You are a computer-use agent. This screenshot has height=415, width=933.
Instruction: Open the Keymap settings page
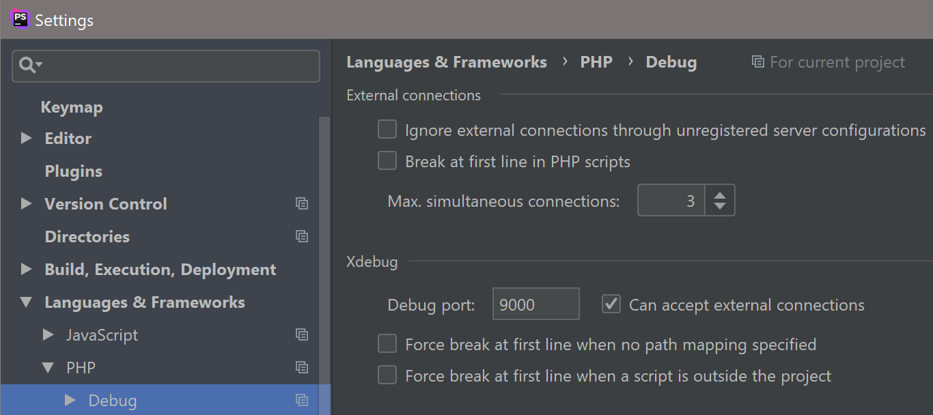[x=72, y=107]
